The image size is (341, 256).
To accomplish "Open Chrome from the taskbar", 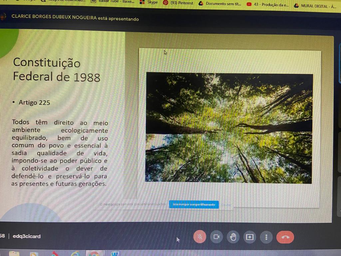I will (x=94, y=254).
